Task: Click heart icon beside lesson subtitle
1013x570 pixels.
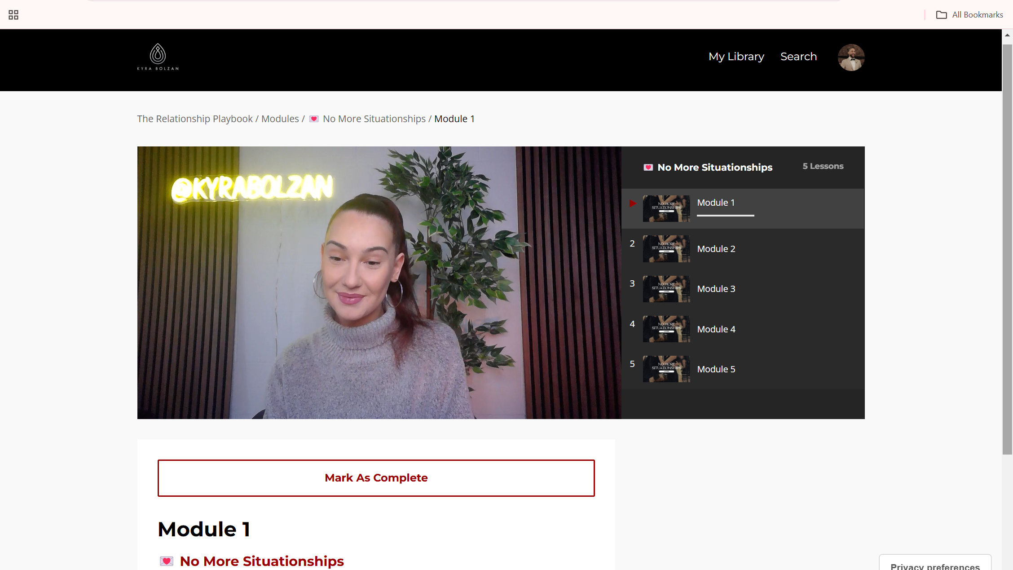Action: tap(166, 561)
